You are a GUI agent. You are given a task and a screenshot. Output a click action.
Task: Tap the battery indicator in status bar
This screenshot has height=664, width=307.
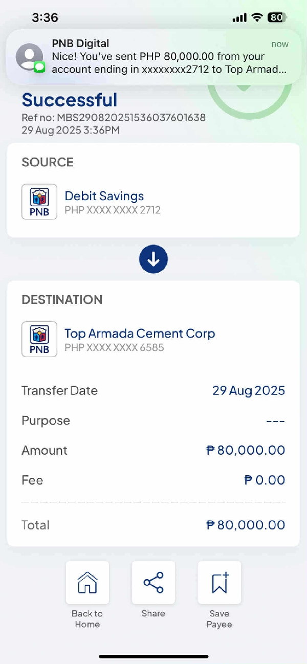point(277,17)
